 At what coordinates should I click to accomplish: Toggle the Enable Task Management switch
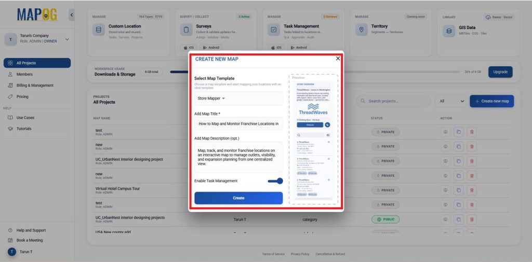pyautogui.click(x=275, y=181)
